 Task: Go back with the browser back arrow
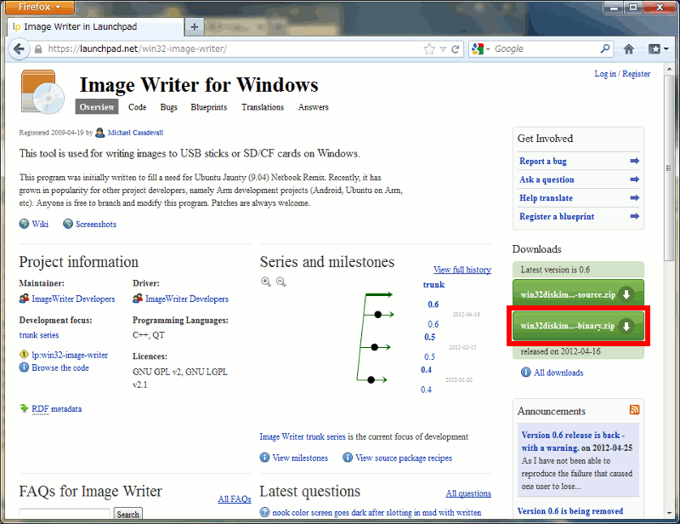pyautogui.click(x=19, y=48)
